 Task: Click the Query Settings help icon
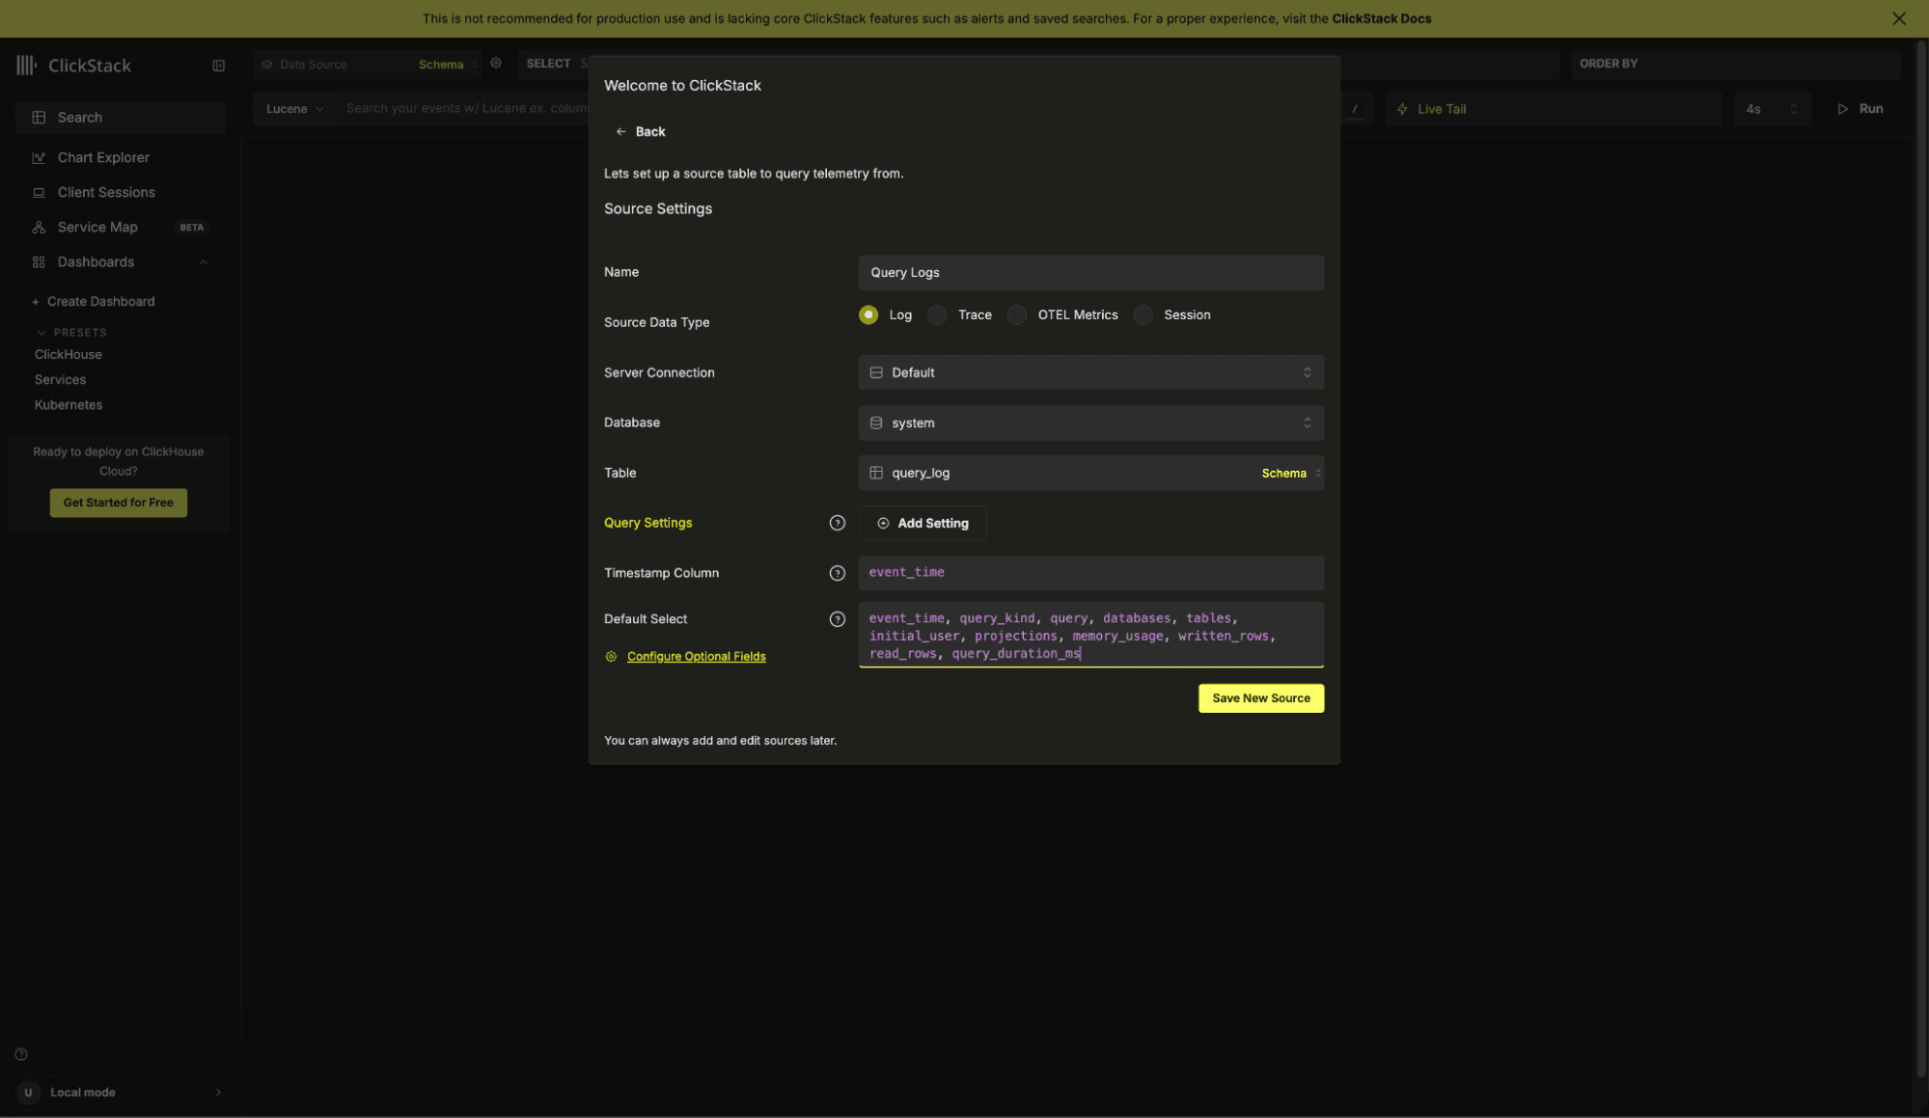[837, 523]
